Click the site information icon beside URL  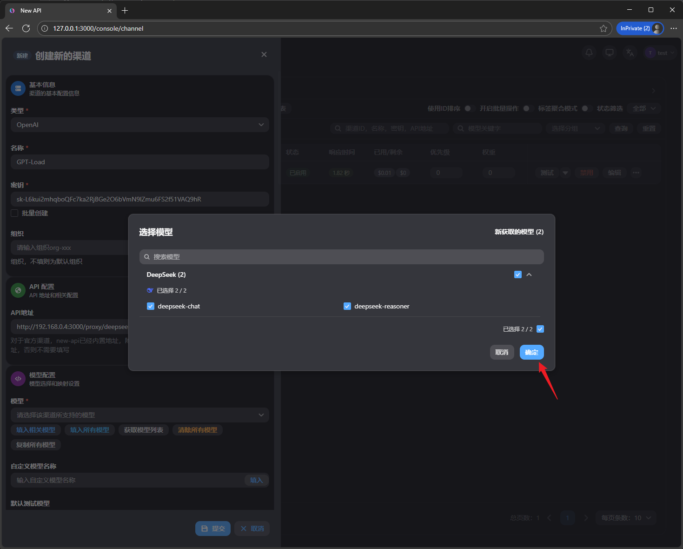[45, 28]
